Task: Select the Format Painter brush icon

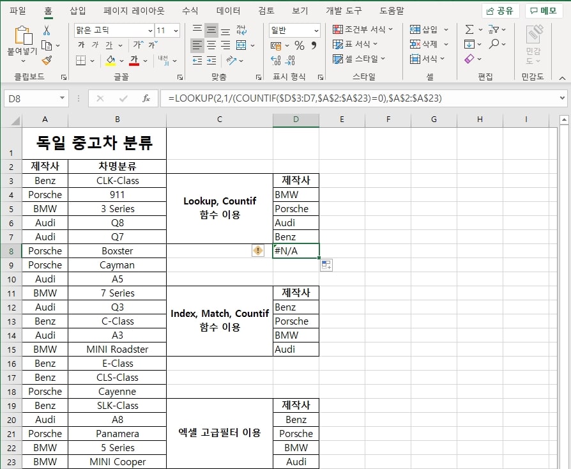Action: point(47,60)
